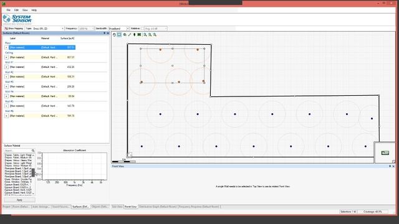Image resolution: width=399 pixels, height=224 pixels.
Task: Expand the Wall #3 row arrow
Action: pyautogui.click(x=7, y=86)
